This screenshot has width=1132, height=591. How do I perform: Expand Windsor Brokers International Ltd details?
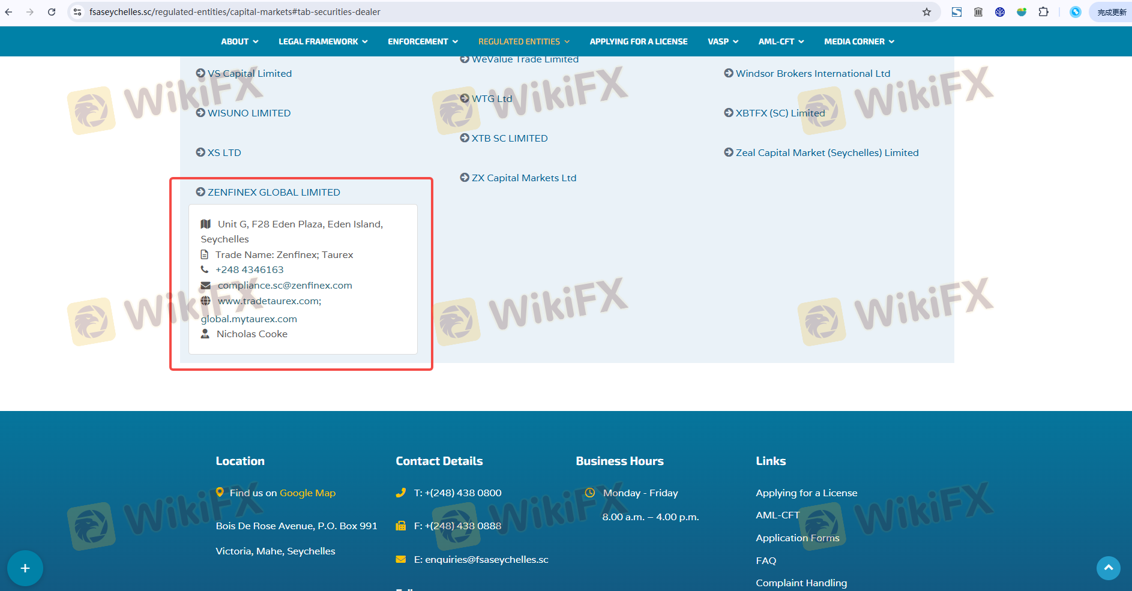click(x=813, y=73)
